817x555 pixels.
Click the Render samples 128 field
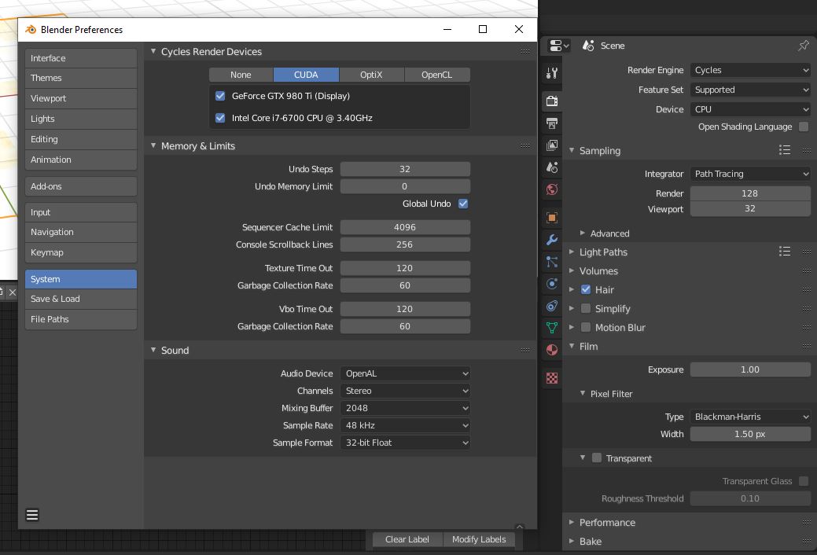tap(750, 193)
